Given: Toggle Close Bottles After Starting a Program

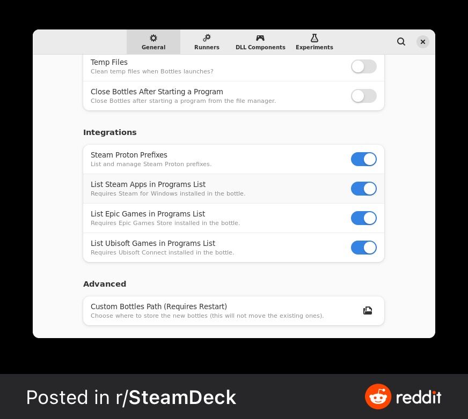Looking at the screenshot, I should 363,96.
